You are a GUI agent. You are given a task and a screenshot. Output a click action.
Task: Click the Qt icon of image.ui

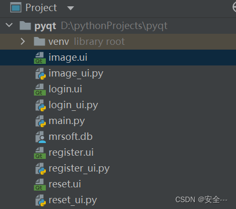point(40,58)
